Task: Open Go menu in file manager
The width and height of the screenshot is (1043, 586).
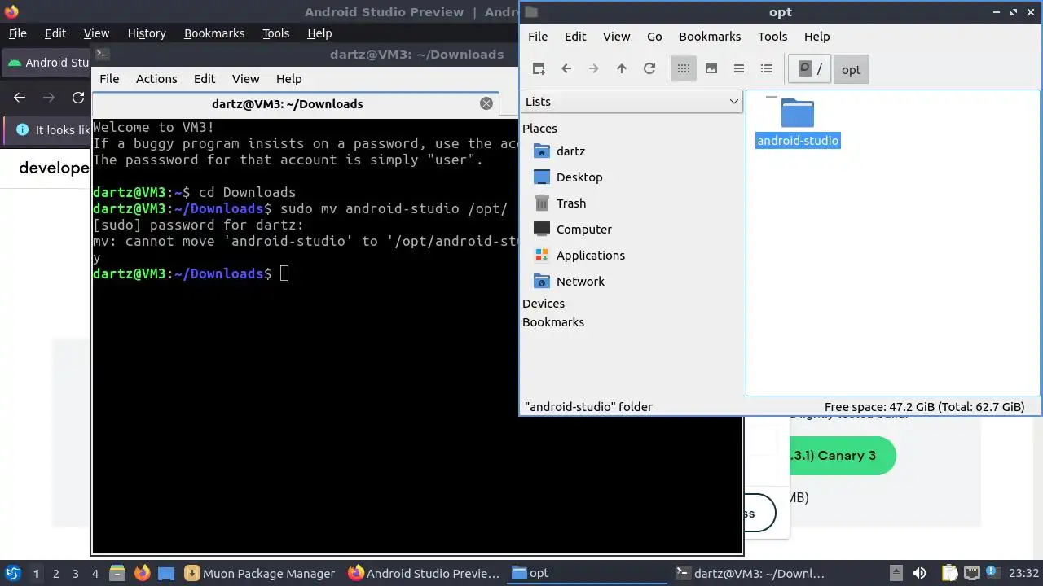Action: (x=654, y=36)
